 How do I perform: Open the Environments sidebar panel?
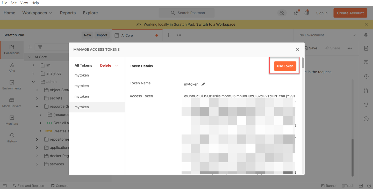click(x=12, y=85)
